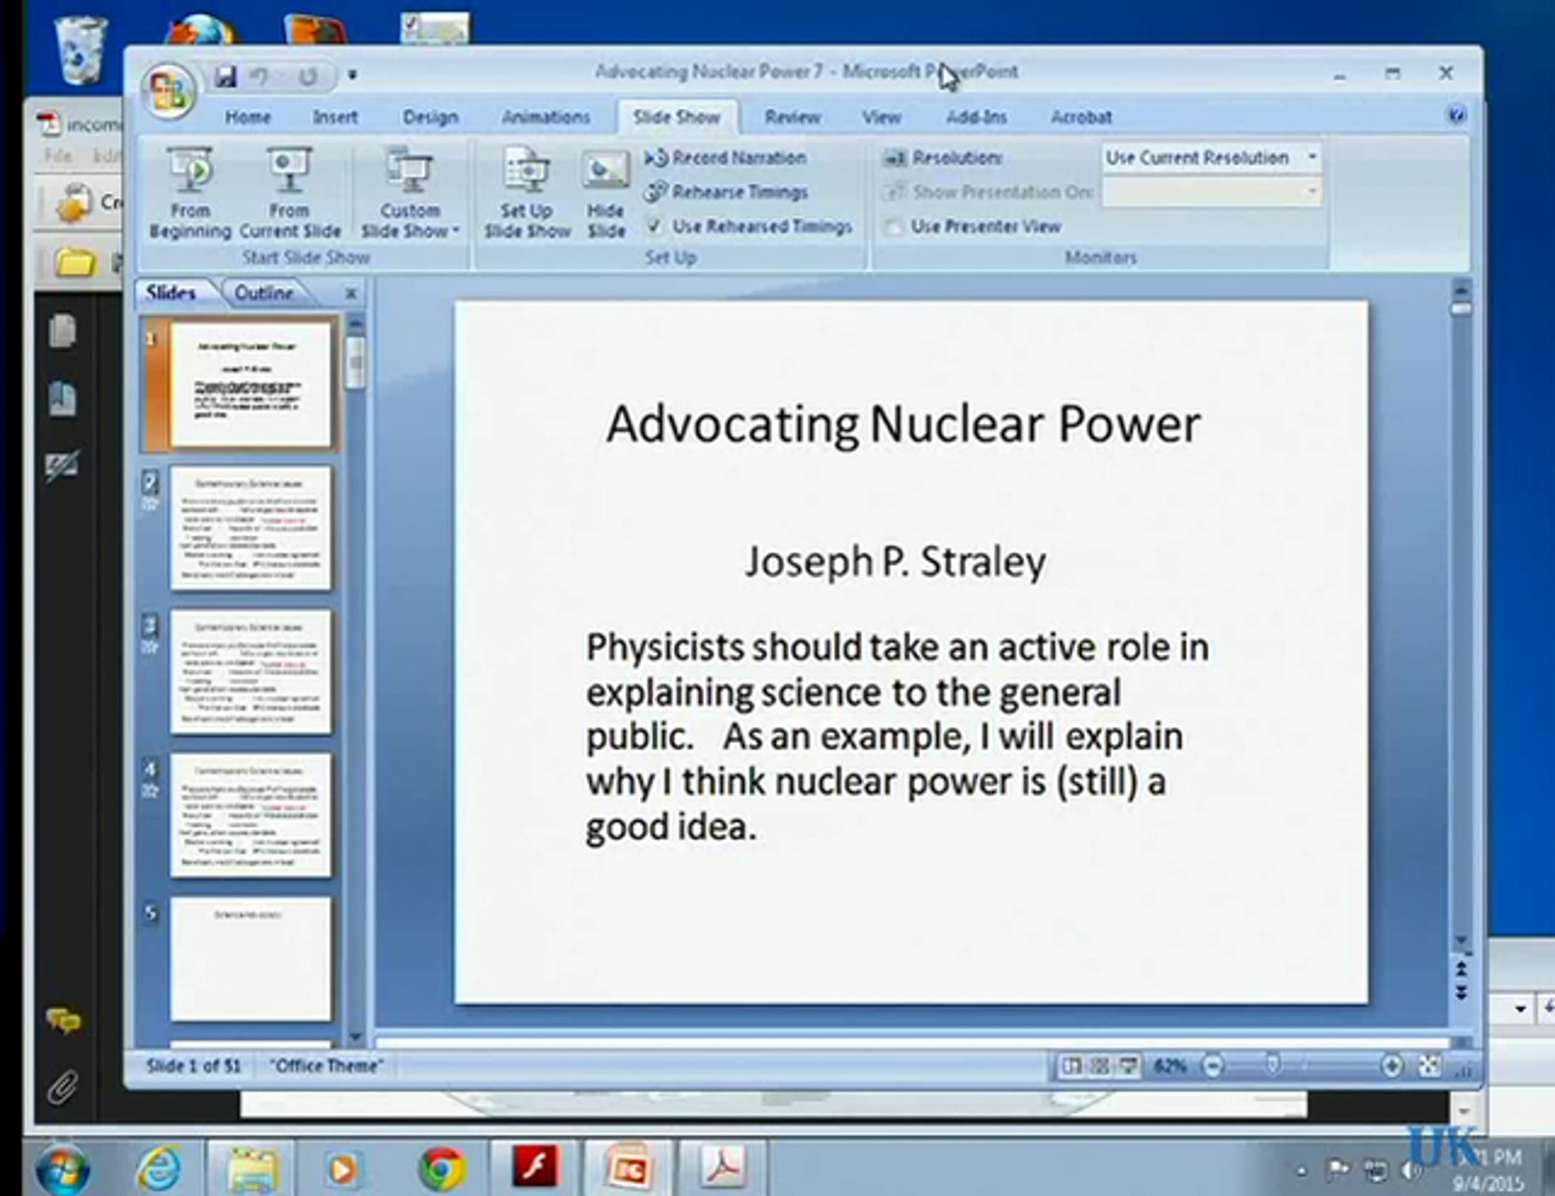Open Internet Explorer from taskbar
The height and width of the screenshot is (1196, 1555).
click(159, 1168)
